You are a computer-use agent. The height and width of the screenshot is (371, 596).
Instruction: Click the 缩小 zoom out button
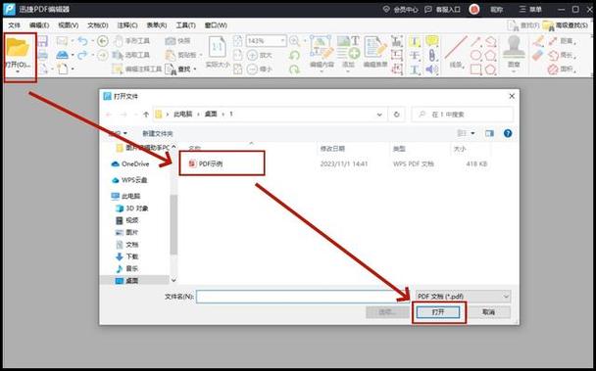click(x=260, y=70)
